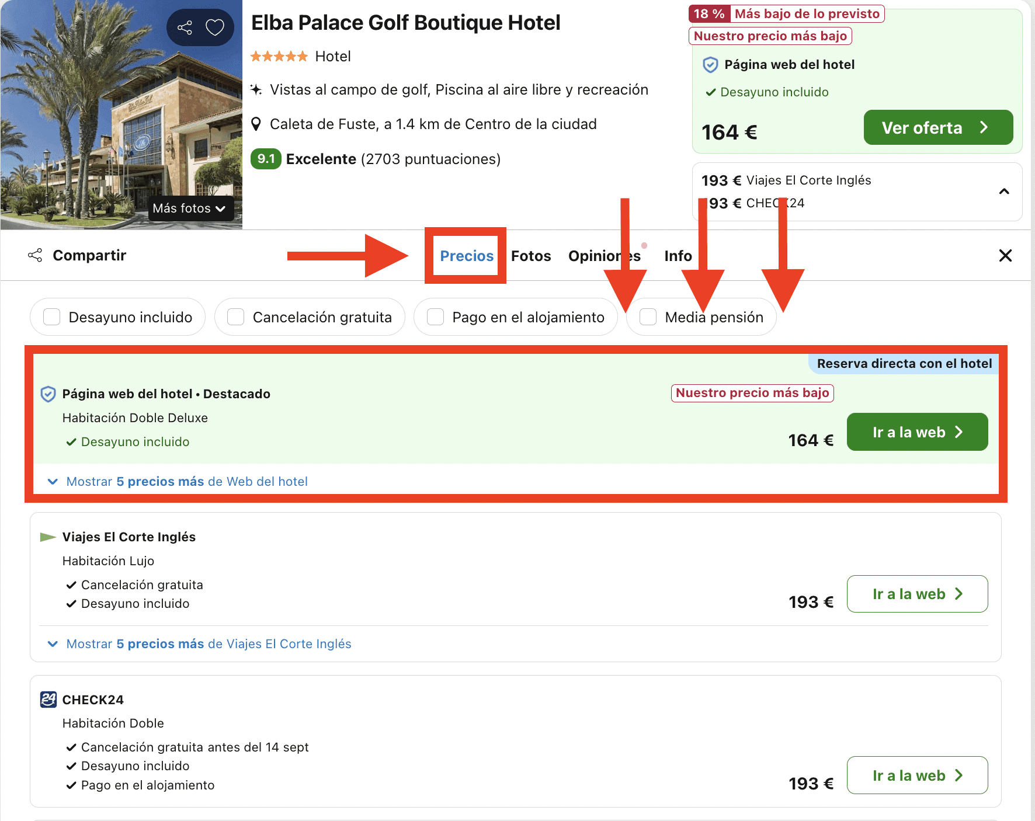Open the Más fotos dropdown
Image resolution: width=1035 pixels, height=821 pixels.
(x=190, y=208)
